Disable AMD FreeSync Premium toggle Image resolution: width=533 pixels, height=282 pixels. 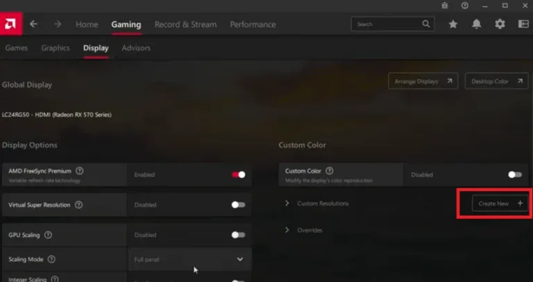coord(238,175)
